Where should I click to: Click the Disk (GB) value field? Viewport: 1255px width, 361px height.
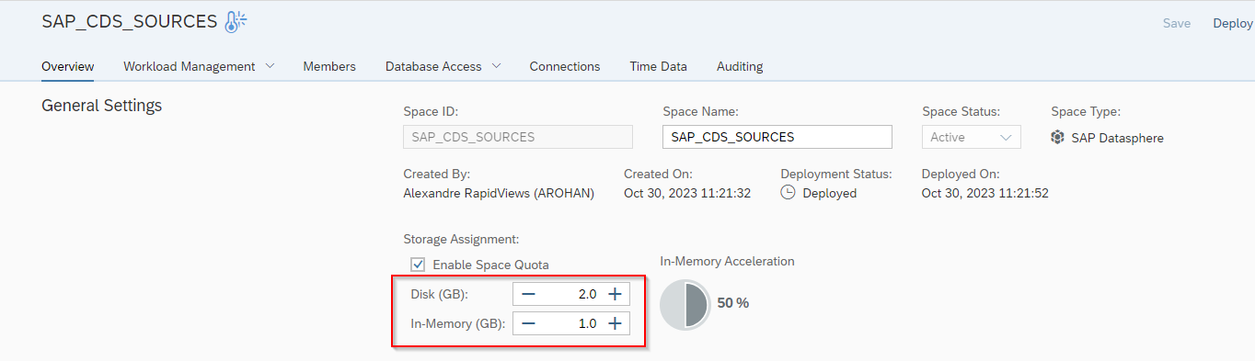tap(571, 294)
